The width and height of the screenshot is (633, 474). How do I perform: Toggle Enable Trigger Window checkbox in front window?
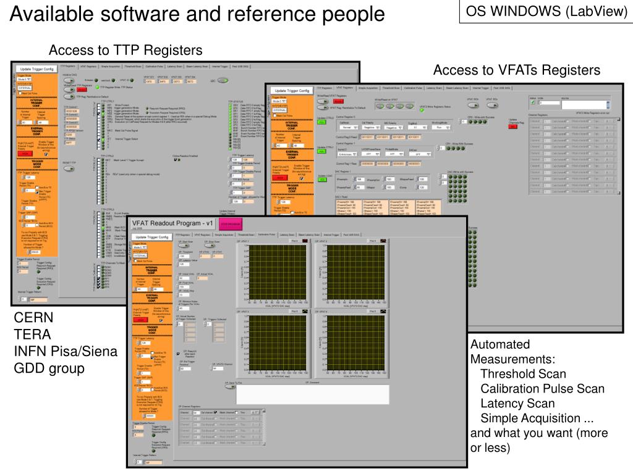161,320
